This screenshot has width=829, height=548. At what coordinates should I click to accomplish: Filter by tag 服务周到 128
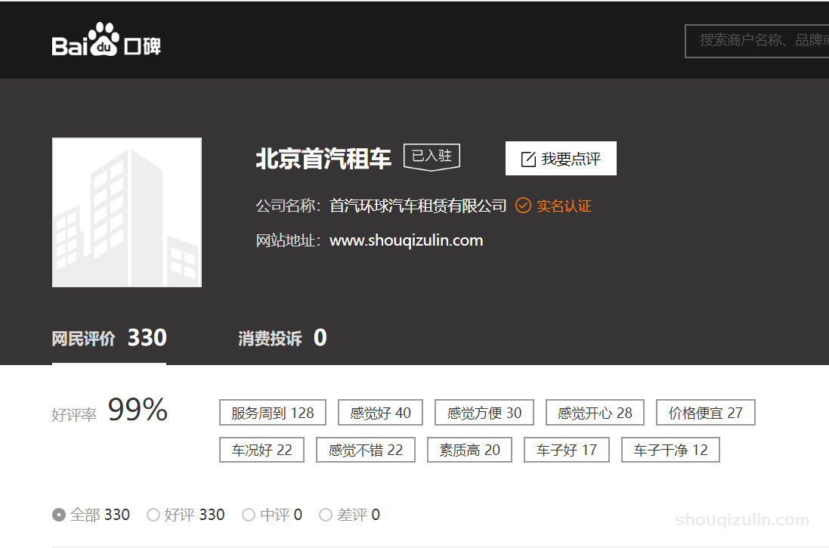click(x=273, y=413)
